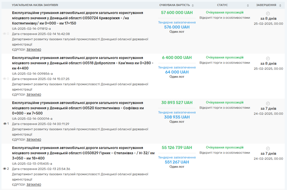Open tender for road С050724 Криворіжжя

click(78, 18)
